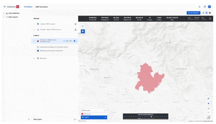Screen dimensions: 216x124
Task: Go to Portfolios breadcrumb link
Action: pos(28,7)
